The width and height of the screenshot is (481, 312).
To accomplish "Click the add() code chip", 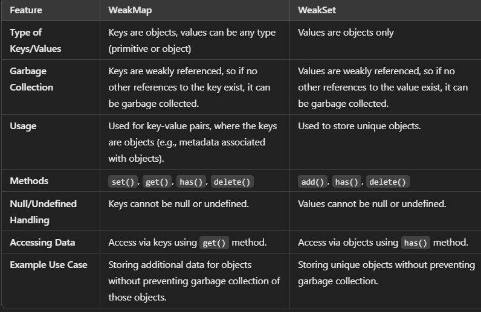I will (314, 182).
